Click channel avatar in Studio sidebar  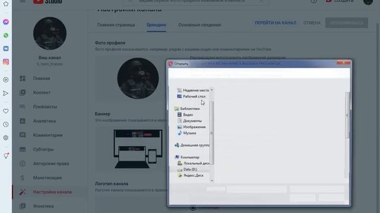(x=50, y=33)
